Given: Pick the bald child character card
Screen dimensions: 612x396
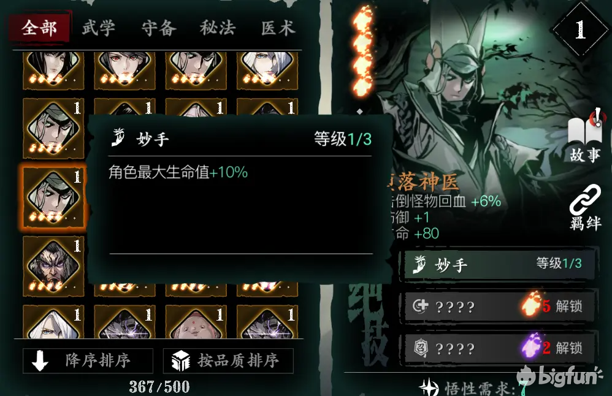Looking at the screenshot, I should click(196, 322).
